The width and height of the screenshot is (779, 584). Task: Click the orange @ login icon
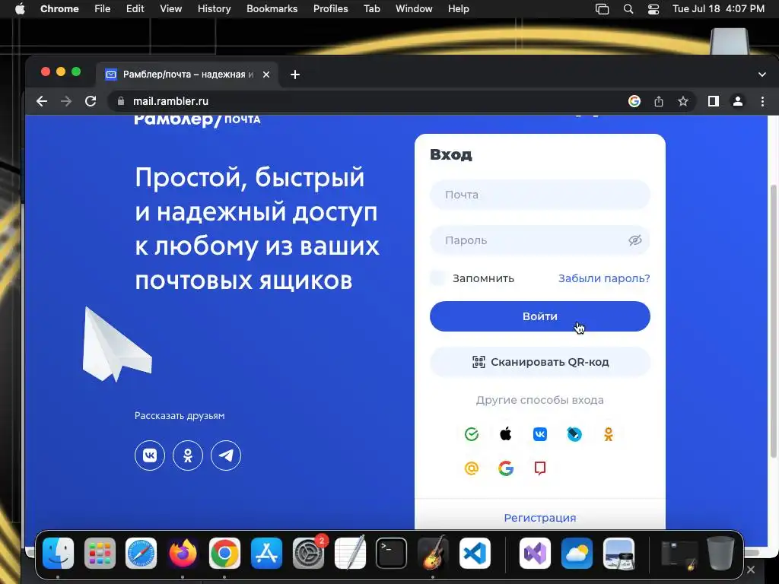click(472, 468)
